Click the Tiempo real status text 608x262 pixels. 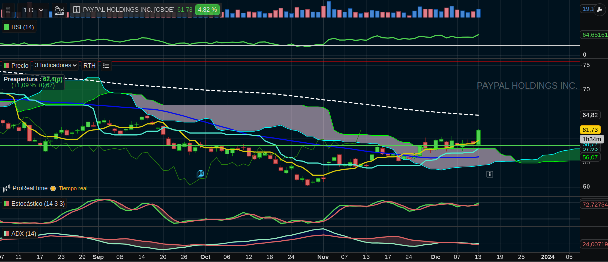[x=73, y=188]
